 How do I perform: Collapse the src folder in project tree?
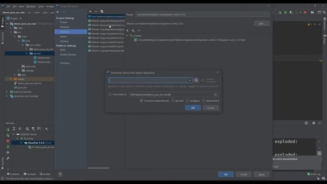(11, 32)
